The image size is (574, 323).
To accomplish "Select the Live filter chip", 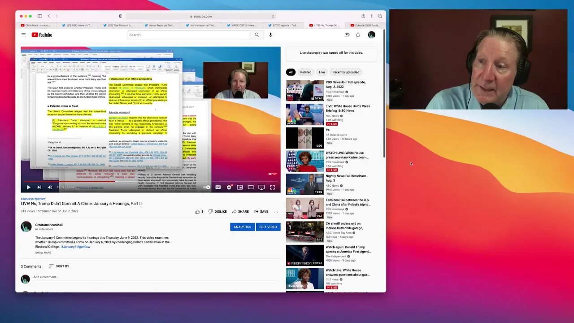I will [x=322, y=72].
